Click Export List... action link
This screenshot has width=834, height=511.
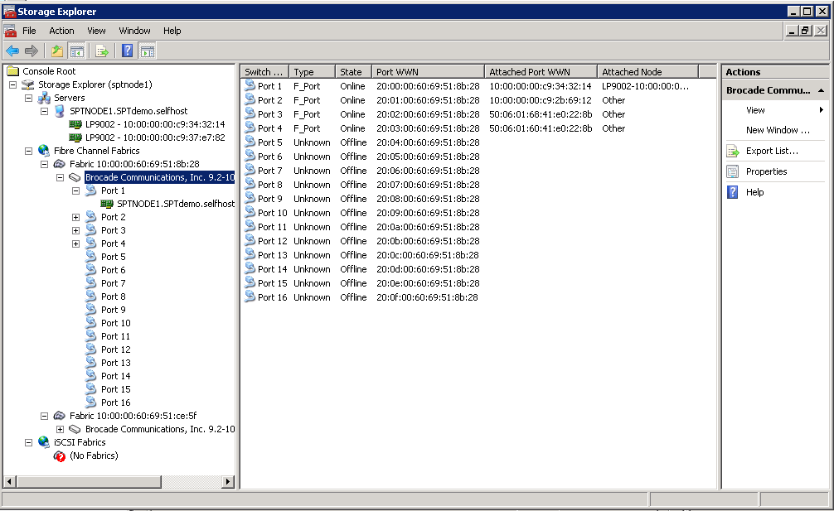[x=772, y=151]
